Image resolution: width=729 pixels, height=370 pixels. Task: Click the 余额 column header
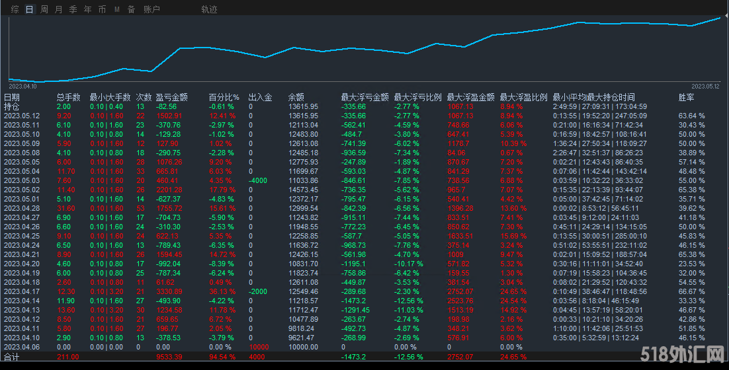(x=296, y=98)
